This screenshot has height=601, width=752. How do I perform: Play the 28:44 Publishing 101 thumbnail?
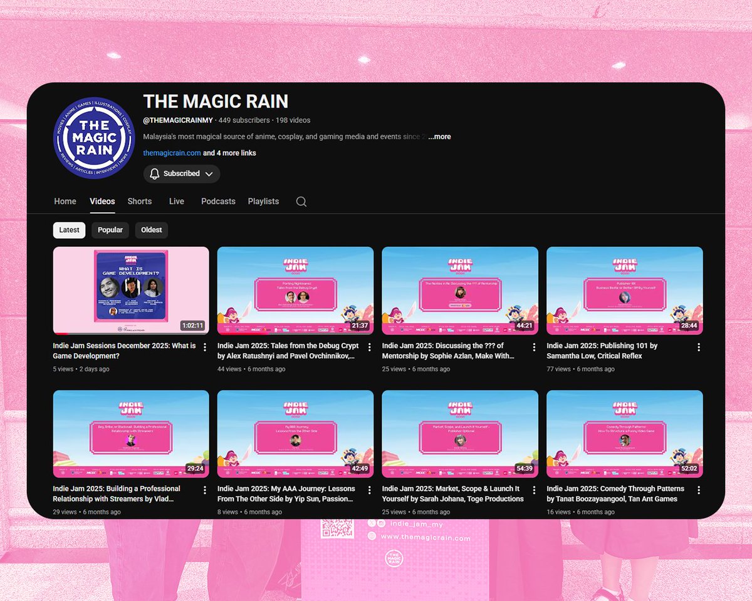[625, 290]
